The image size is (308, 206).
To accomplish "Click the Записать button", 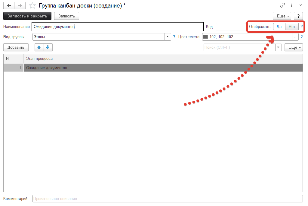I will click(x=66, y=16).
